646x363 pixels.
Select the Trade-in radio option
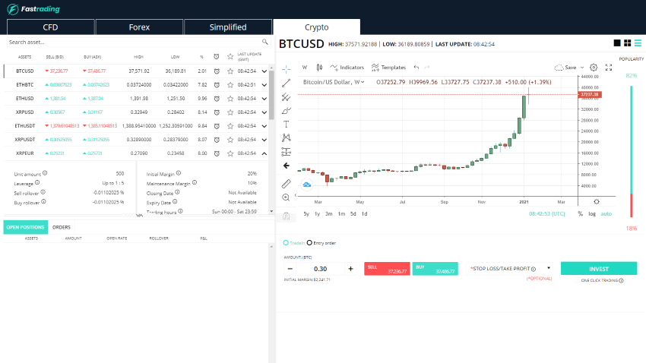286,243
